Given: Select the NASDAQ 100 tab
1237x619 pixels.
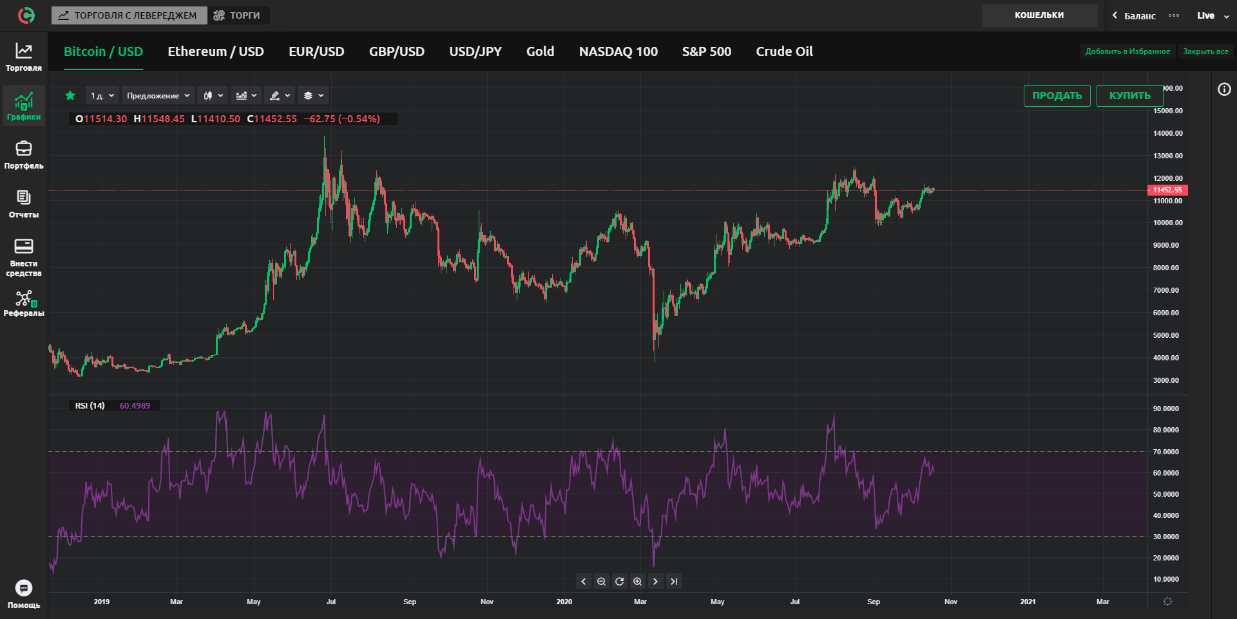Looking at the screenshot, I should (x=618, y=51).
